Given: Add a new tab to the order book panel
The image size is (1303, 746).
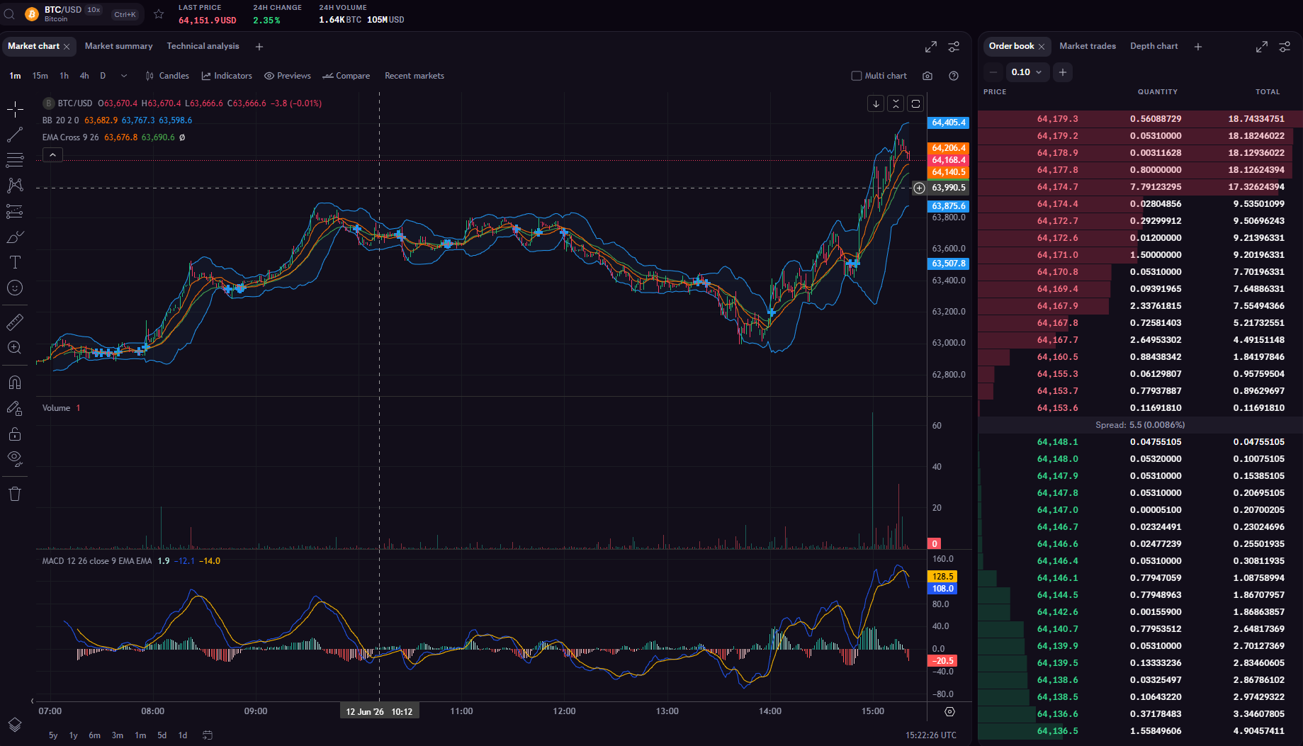Looking at the screenshot, I should point(1198,47).
